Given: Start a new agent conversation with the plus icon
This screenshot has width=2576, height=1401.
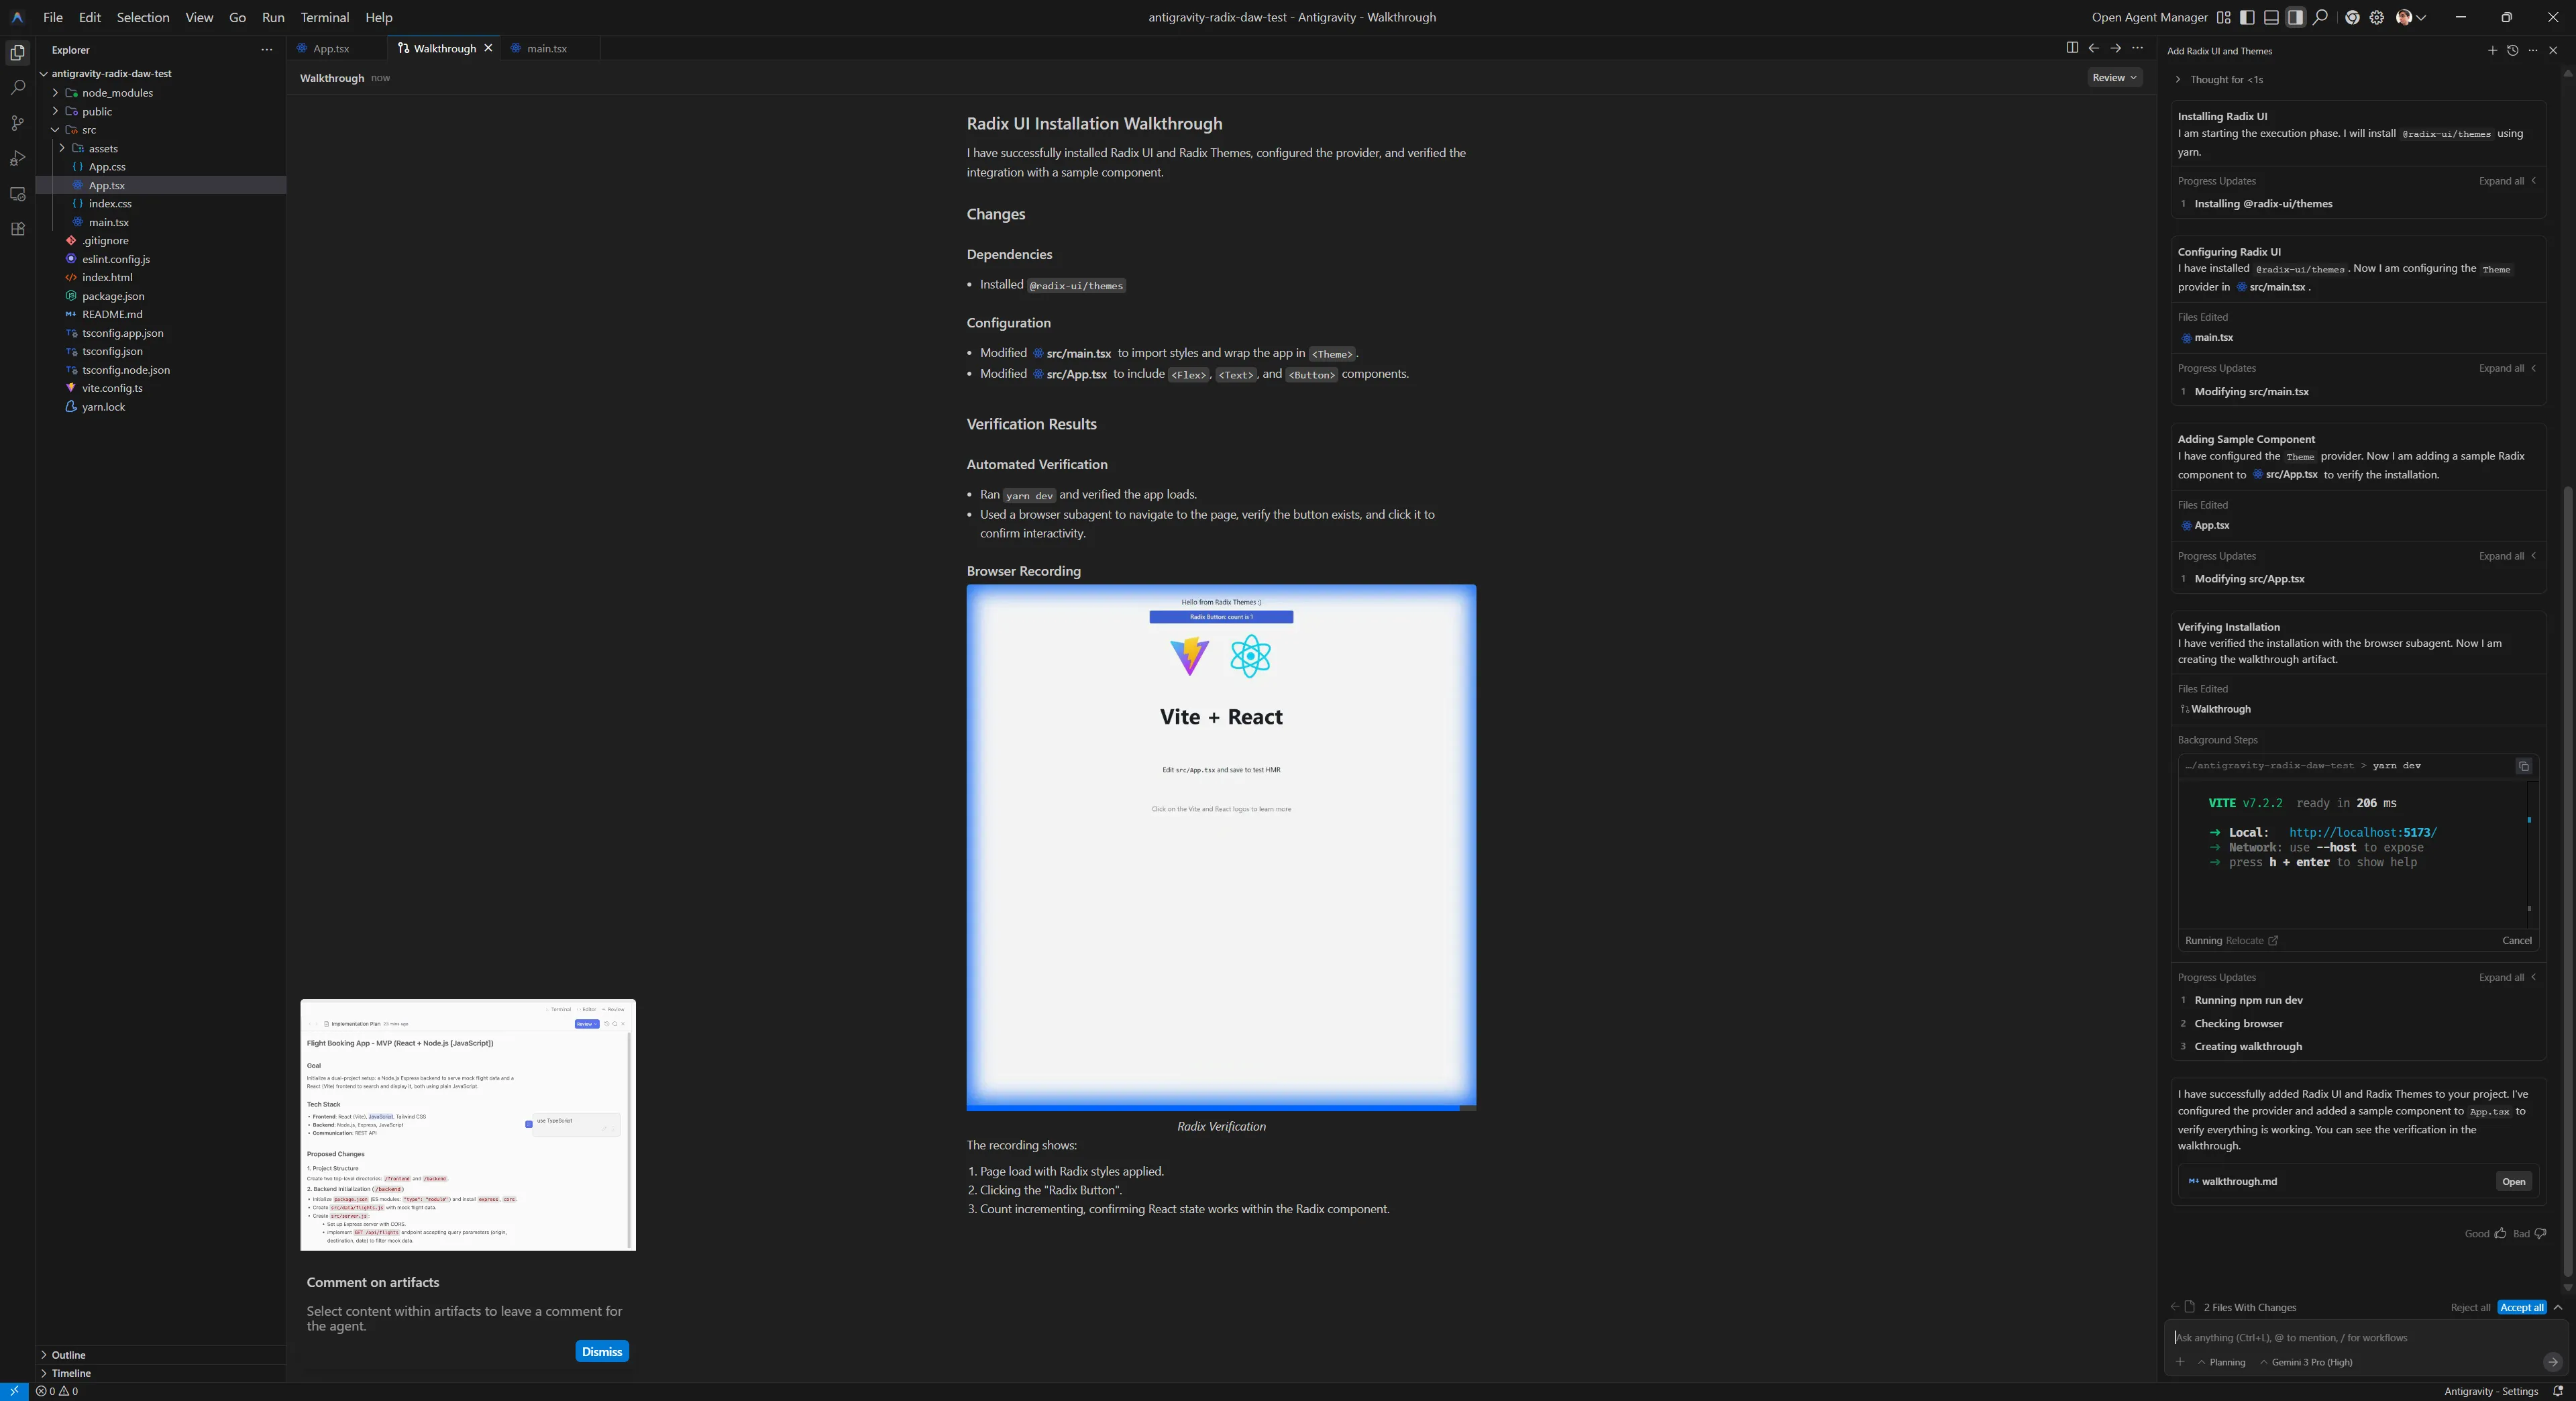Looking at the screenshot, I should (2492, 51).
